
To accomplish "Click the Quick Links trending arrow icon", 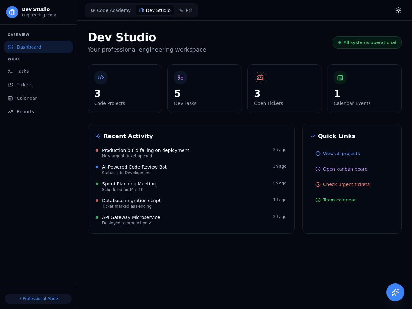I will click(313, 136).
